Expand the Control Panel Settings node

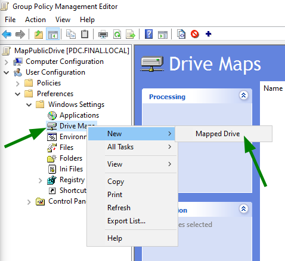29,202
